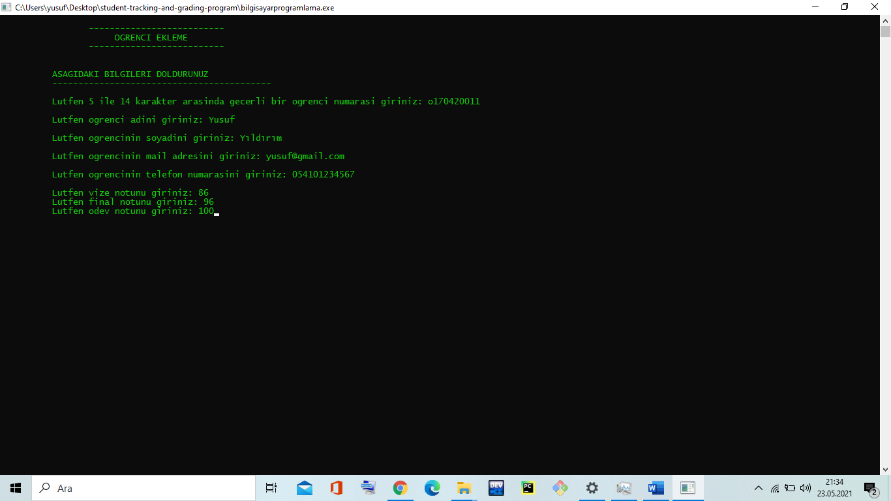
Task: Close the bilgisayarprogramlama.exe window
Action: tap(875, 7)
